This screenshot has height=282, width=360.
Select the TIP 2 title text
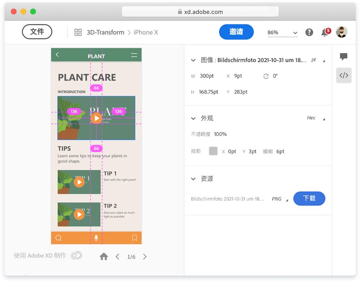pos(110,206)
